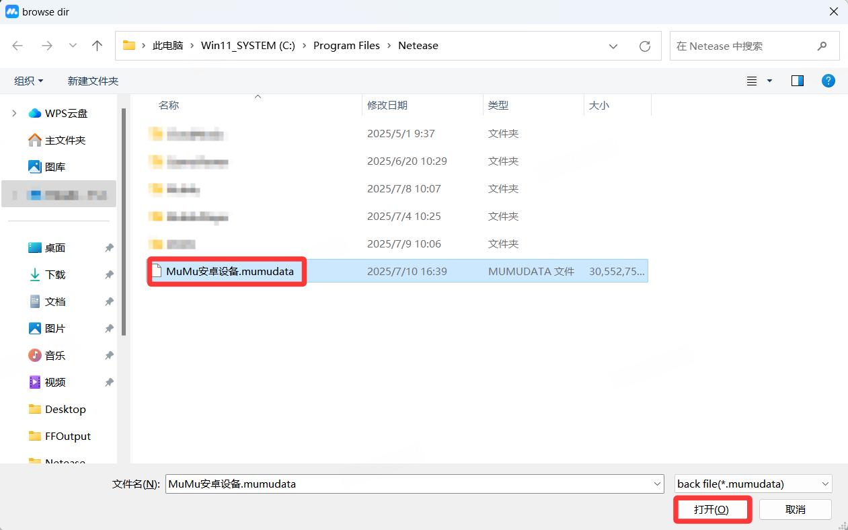This screenshot has height=530, width=848.
Task: Click the 打开(O) button
Action: [711, 510]
